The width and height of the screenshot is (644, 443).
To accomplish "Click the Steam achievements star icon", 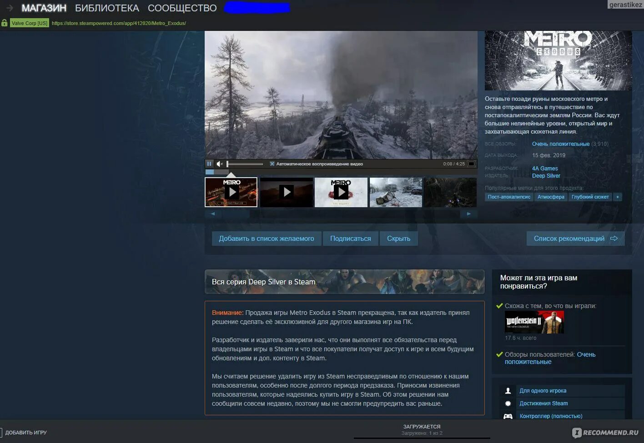I will pyautogui.click(x=508, y=403).
